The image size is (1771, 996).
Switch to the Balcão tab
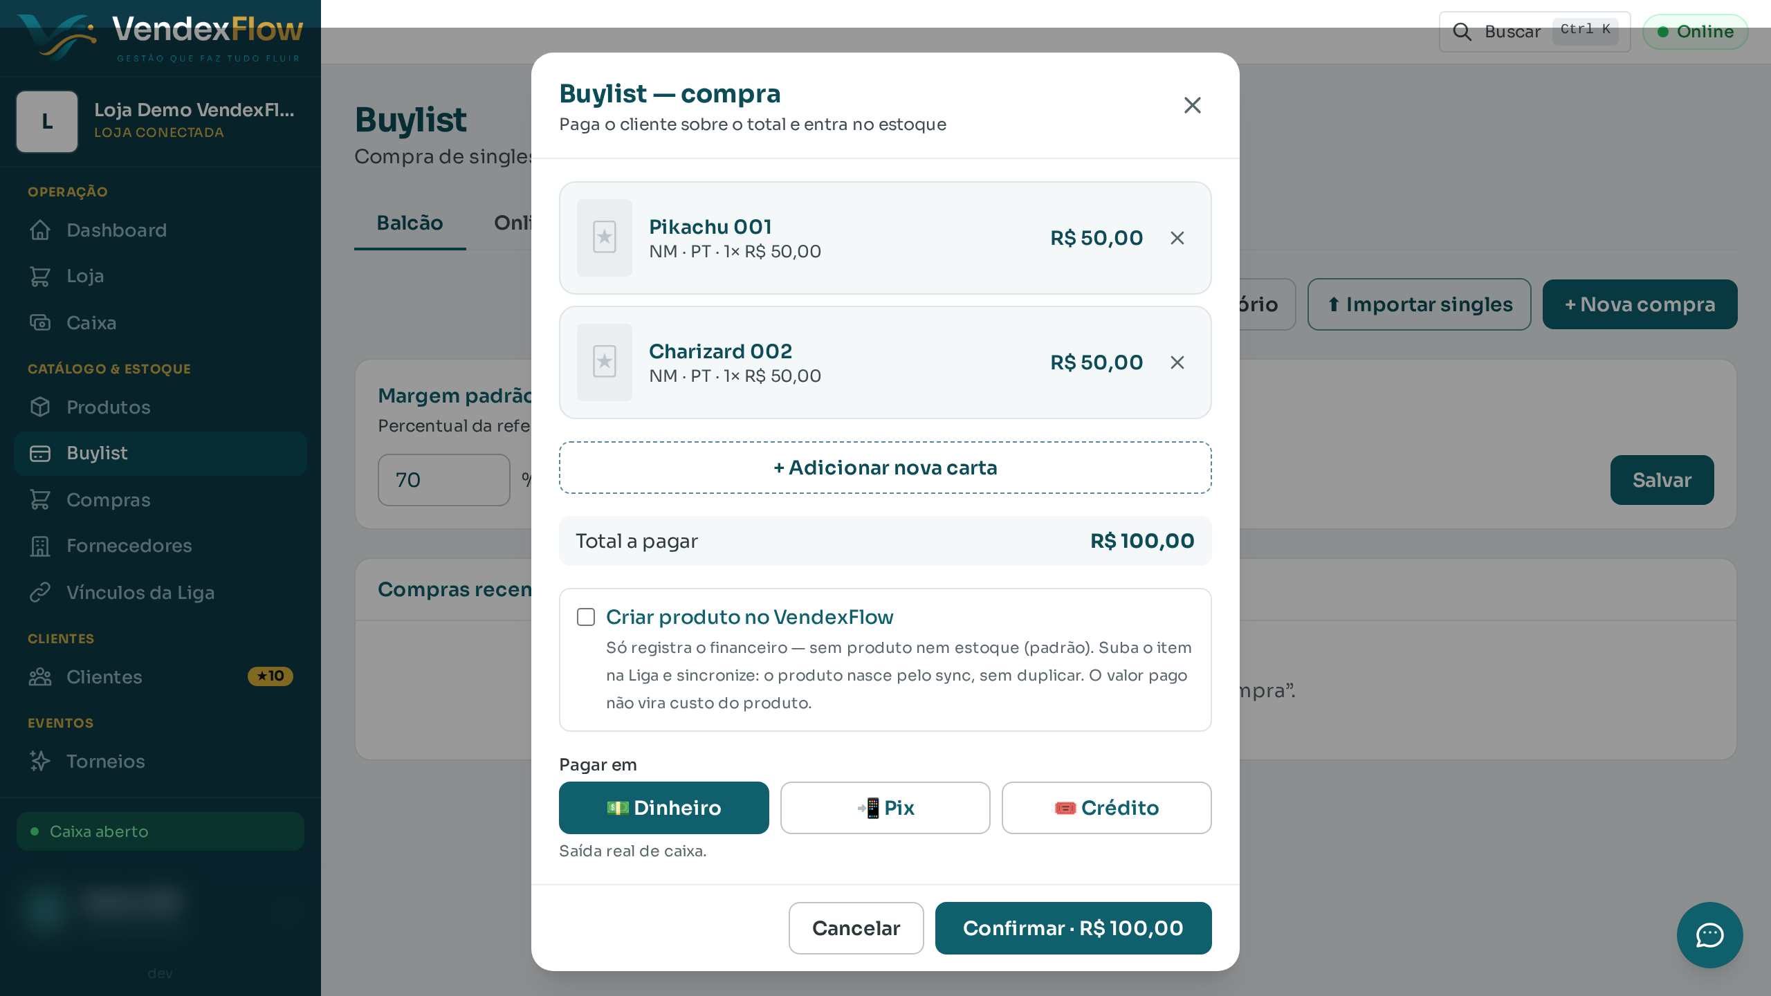tap(410, 223)
